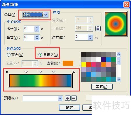The height and width of the screenshot is (115, 131).
Task: Open the 预设 presets dropdown
Action: [x=60, y=98]
